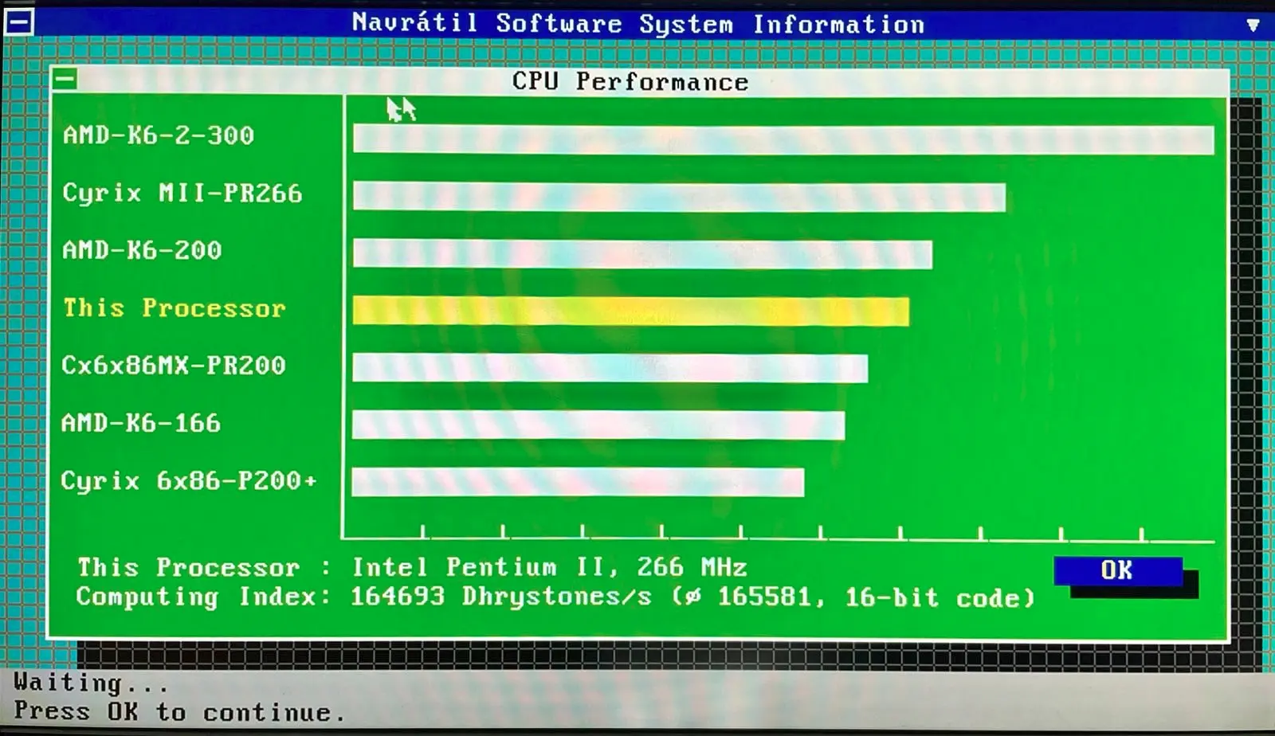The image size is (1275, 736).
Task: Click the Press OK to continue message
Action: pyautogui.click(x=179, y=711)
